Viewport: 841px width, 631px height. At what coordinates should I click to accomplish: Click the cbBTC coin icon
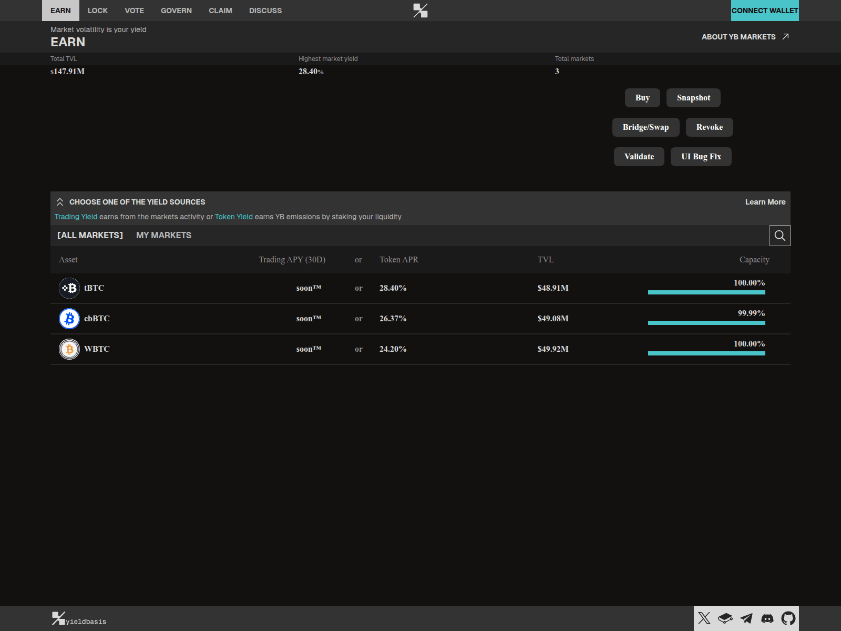click(x=69, y=319)
